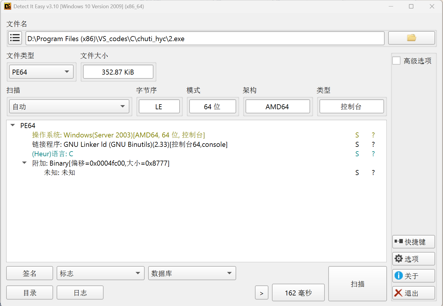Open the 扫描 mode dropdown

69,106
